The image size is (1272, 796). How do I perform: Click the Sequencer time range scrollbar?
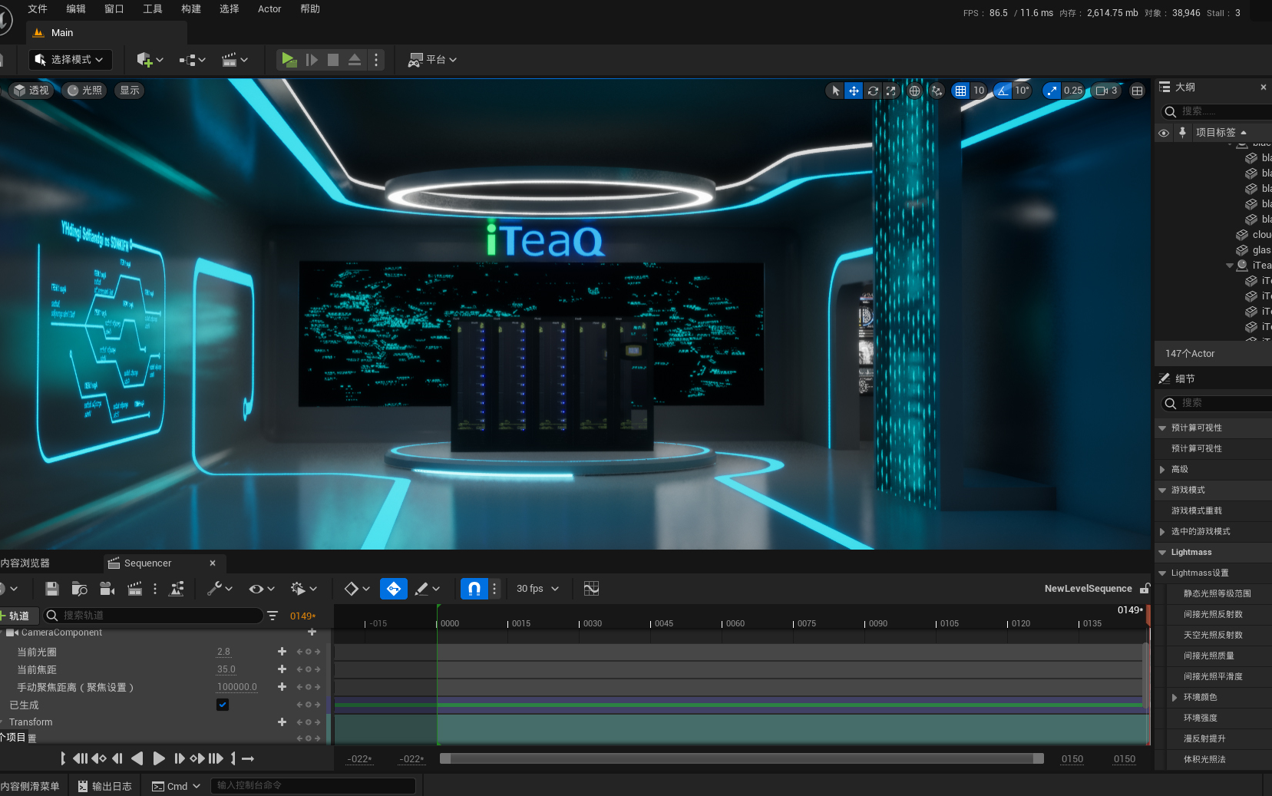[742, 758]
